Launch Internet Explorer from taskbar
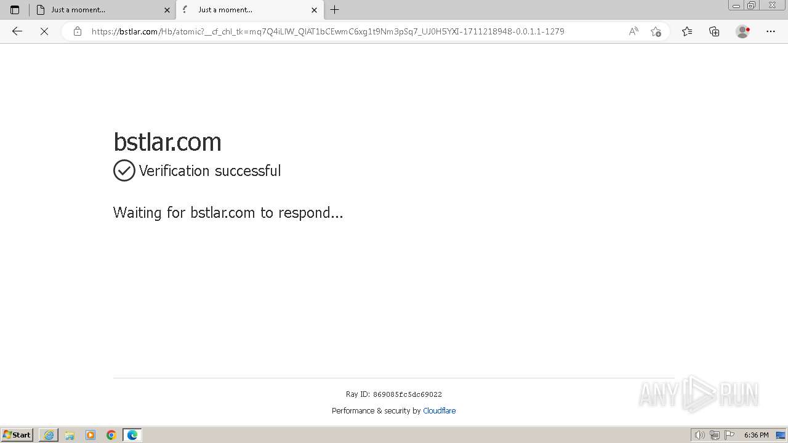 click(x=49, y=435)
